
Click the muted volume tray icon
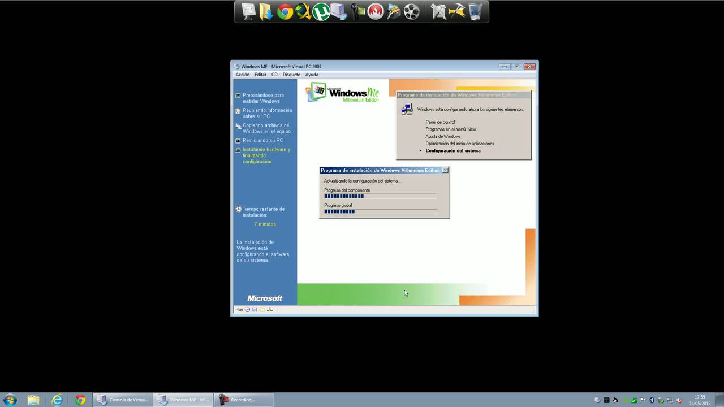[679, 400]
